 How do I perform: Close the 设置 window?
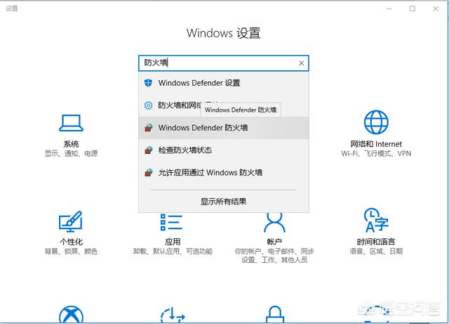tap(436, 9)
